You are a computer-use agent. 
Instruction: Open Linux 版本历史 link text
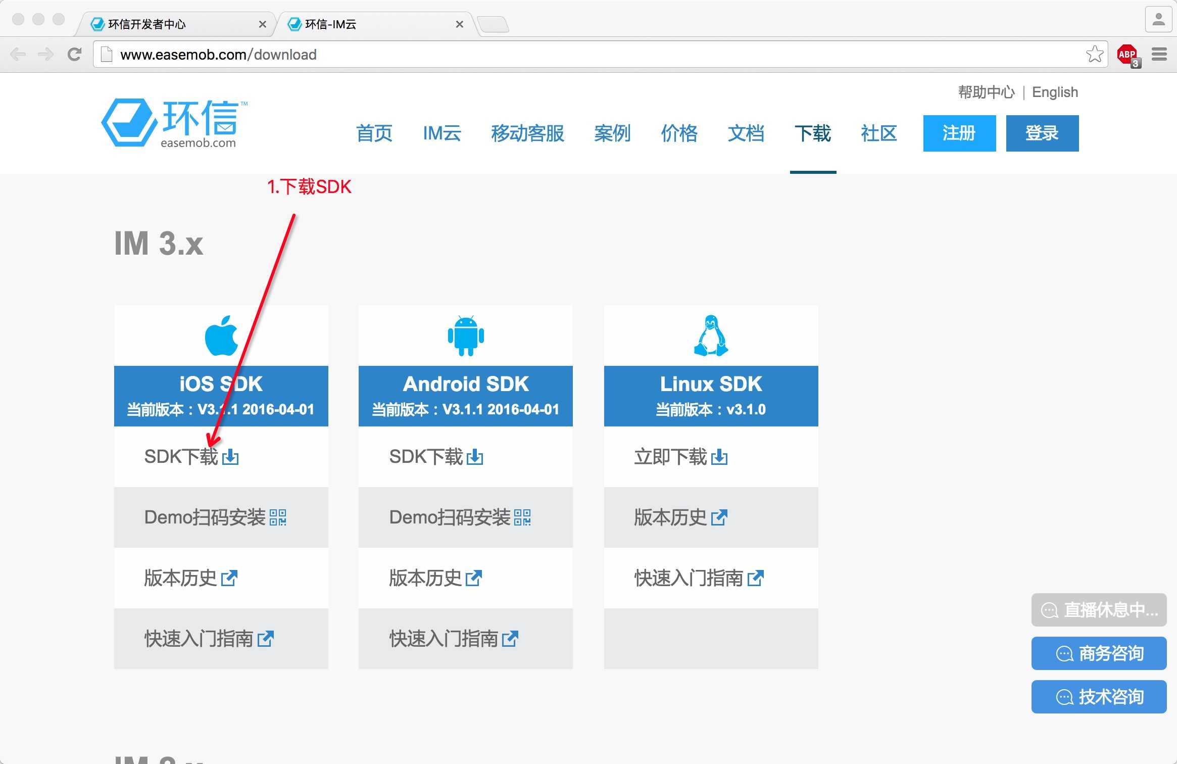pyautogui.click(x=670, y=517)
